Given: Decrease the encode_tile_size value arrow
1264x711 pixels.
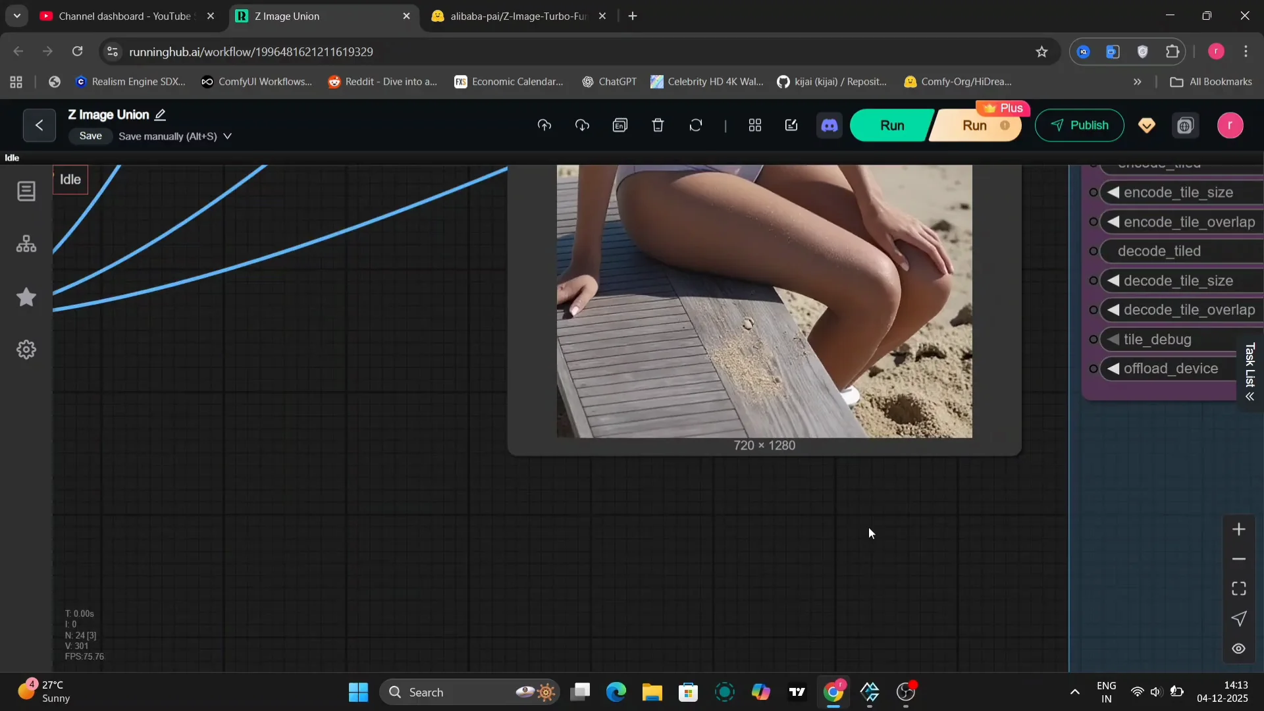Looking at the screenshot, I should tap(1113, 192).
